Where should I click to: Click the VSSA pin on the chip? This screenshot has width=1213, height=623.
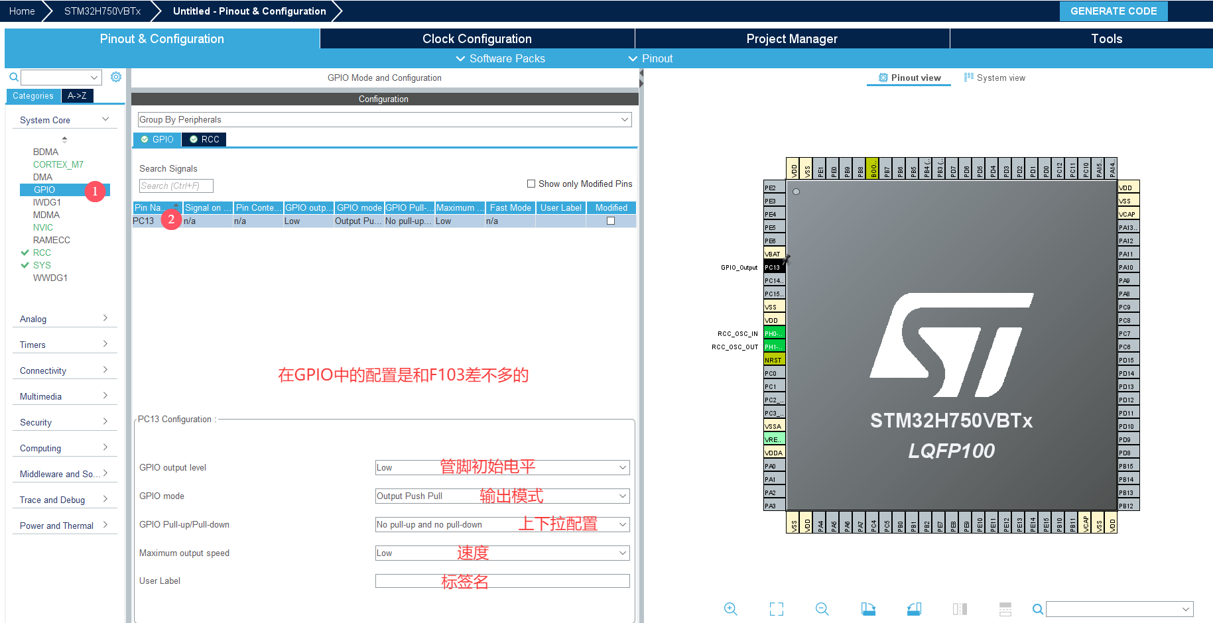click(x=774, y=426)
